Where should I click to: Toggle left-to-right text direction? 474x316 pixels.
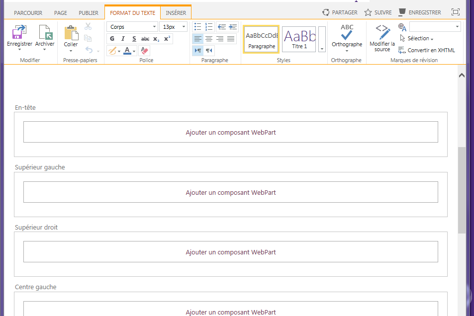pyautogui.click(x=197, y=51)
